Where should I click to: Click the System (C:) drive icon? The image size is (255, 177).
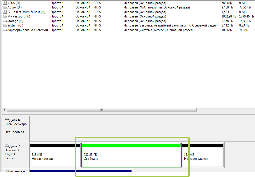pyautogui.click(x=5, y=25)
